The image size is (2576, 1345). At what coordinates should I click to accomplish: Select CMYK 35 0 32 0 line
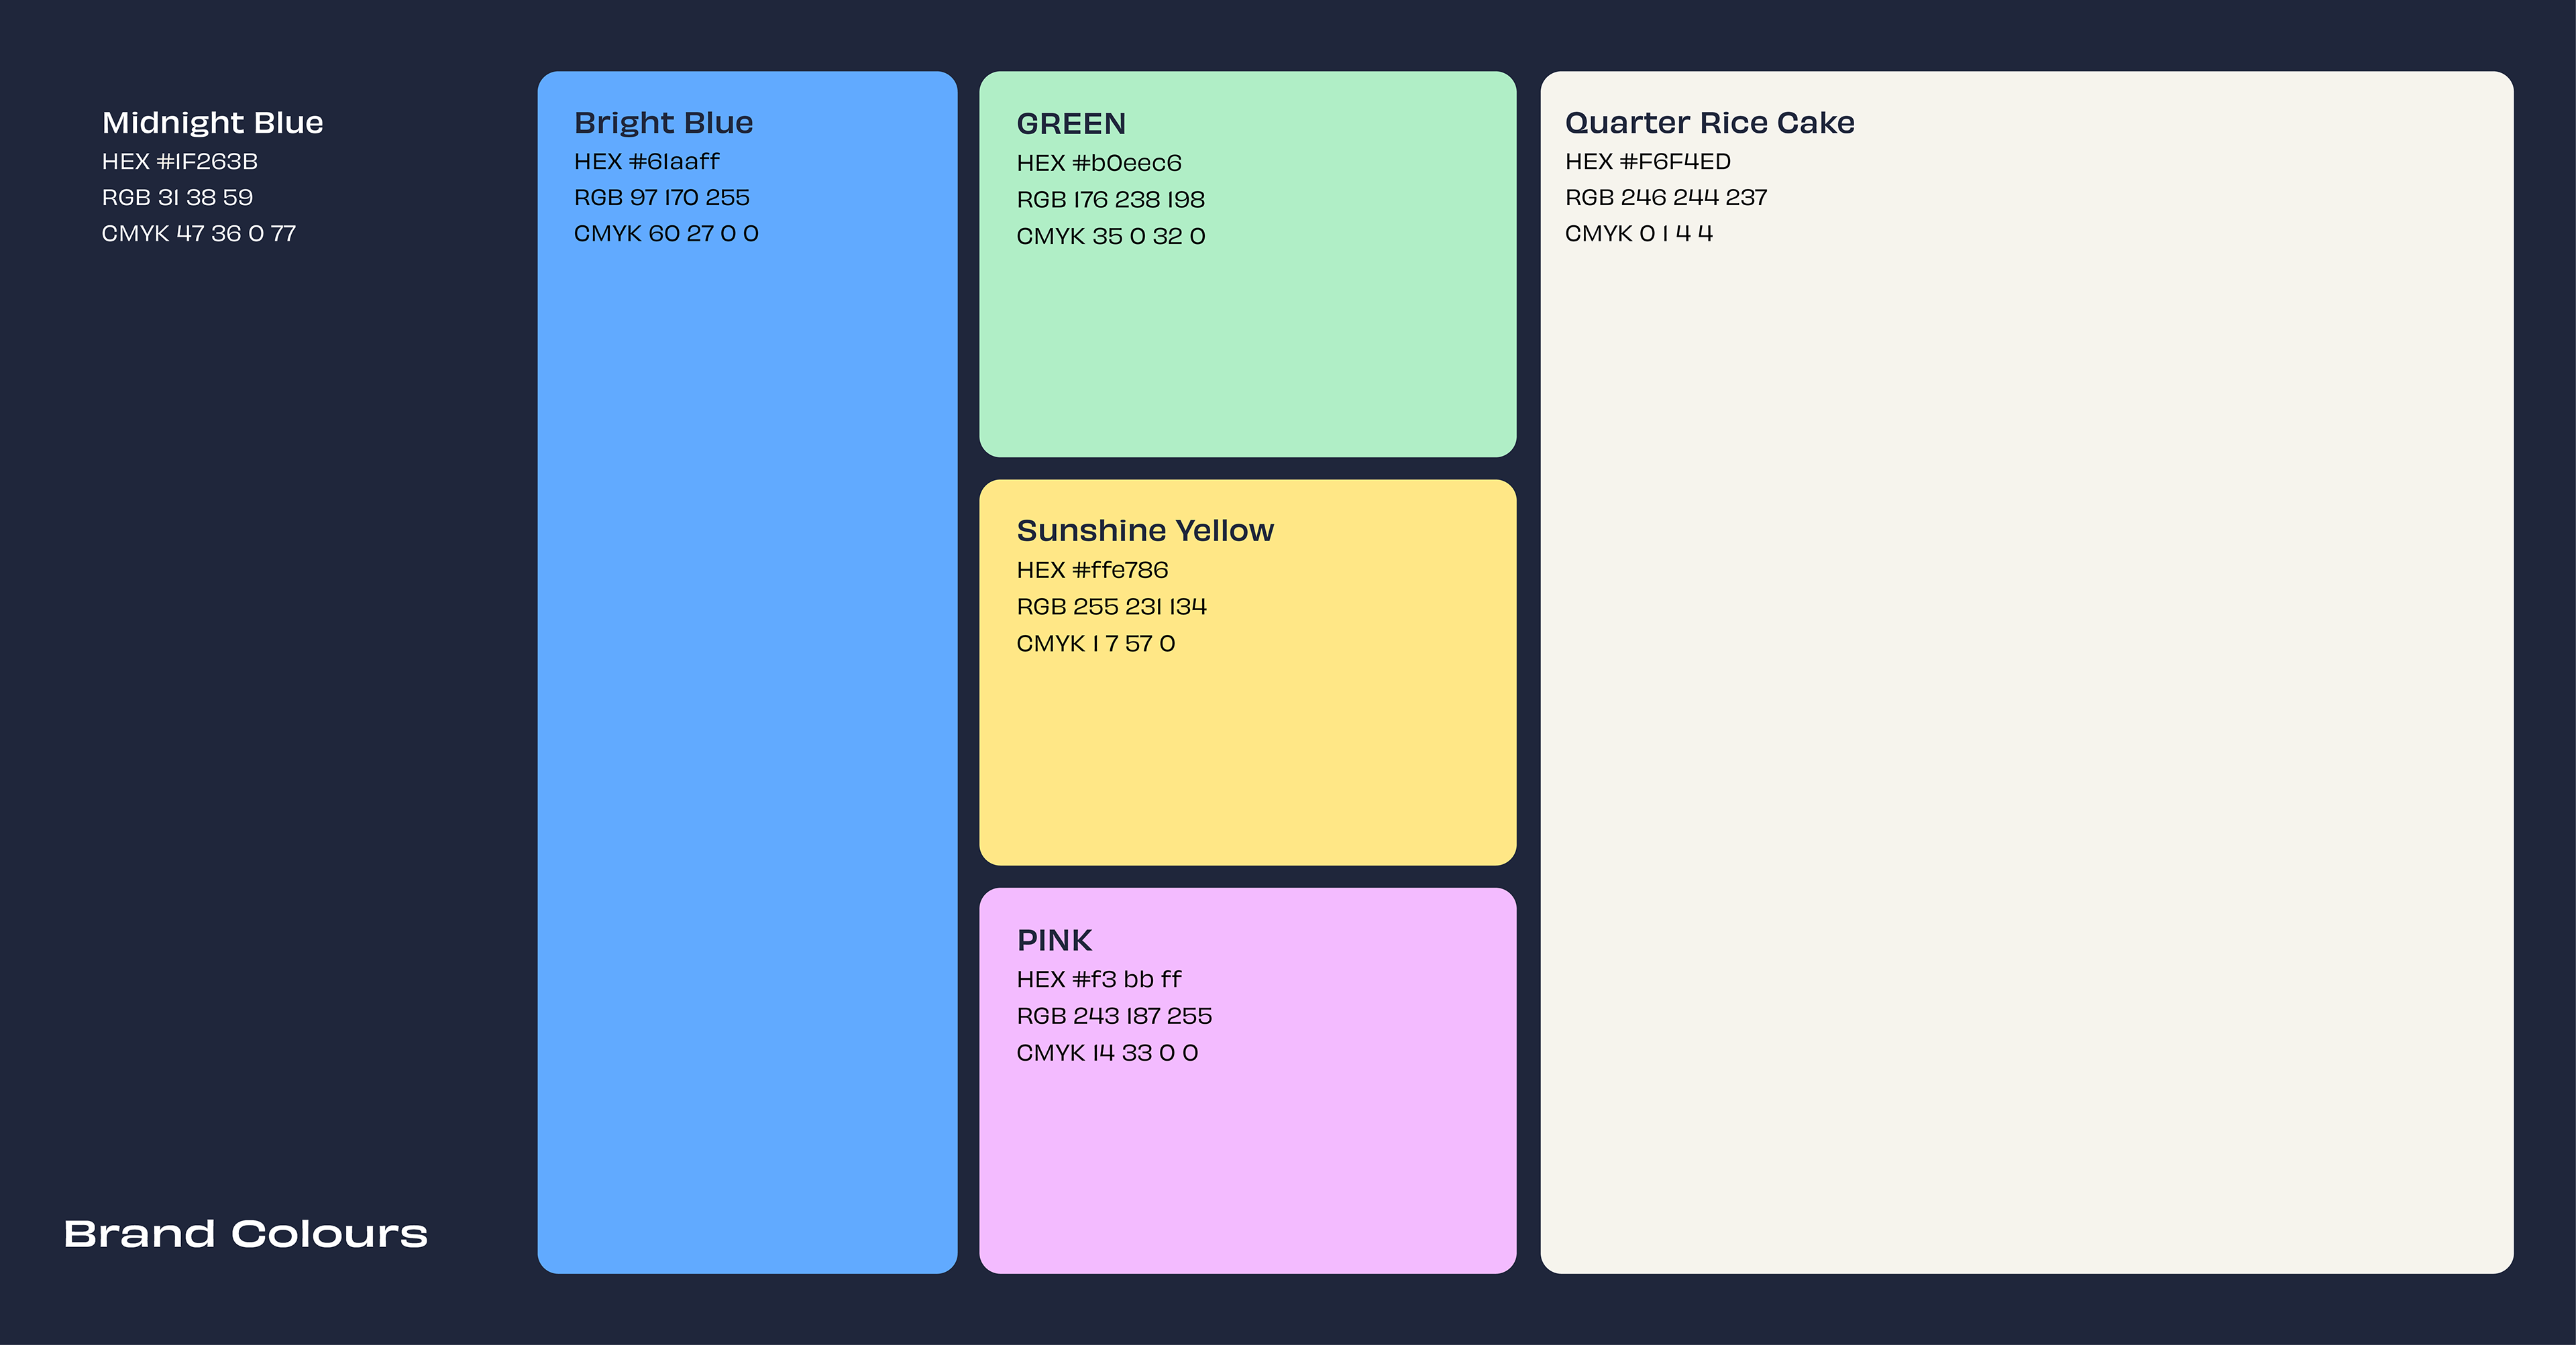(1111, 237)
